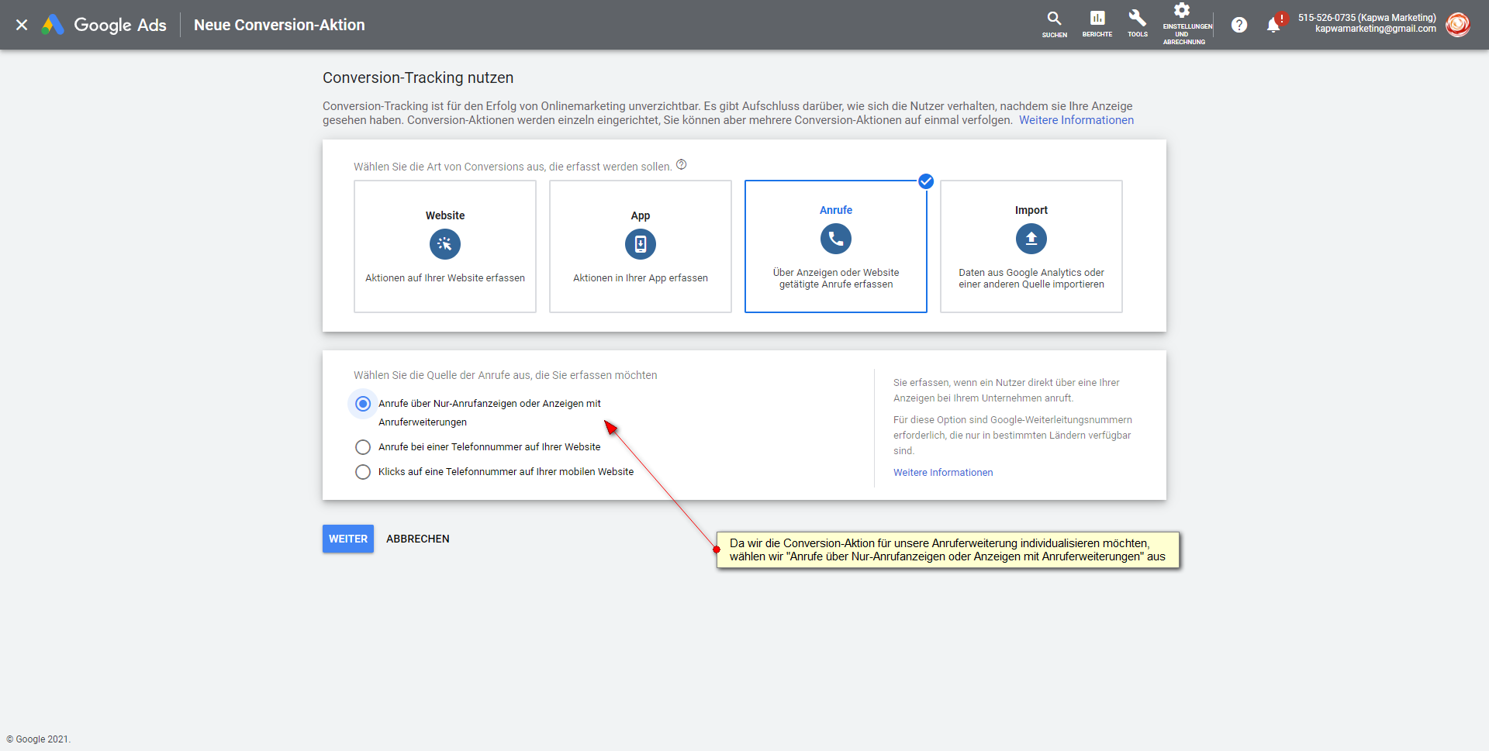The image size is (1489, 751).
Task: Open Weitere Informationen link in call source panel
Action: (x=942, y=473)
